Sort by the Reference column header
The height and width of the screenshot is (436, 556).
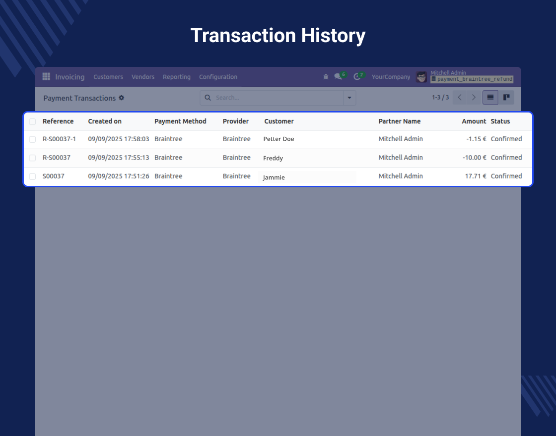pos(58,121)
